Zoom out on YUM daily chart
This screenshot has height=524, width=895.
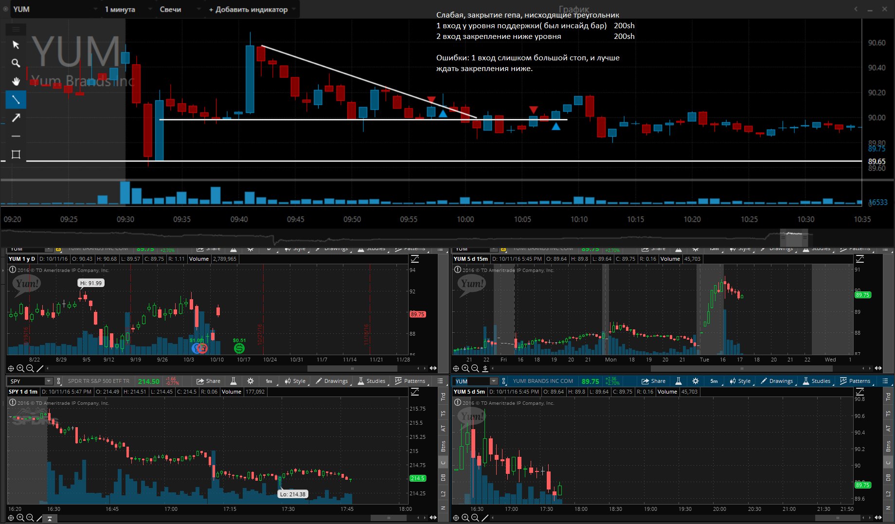(x=30, y=368)
